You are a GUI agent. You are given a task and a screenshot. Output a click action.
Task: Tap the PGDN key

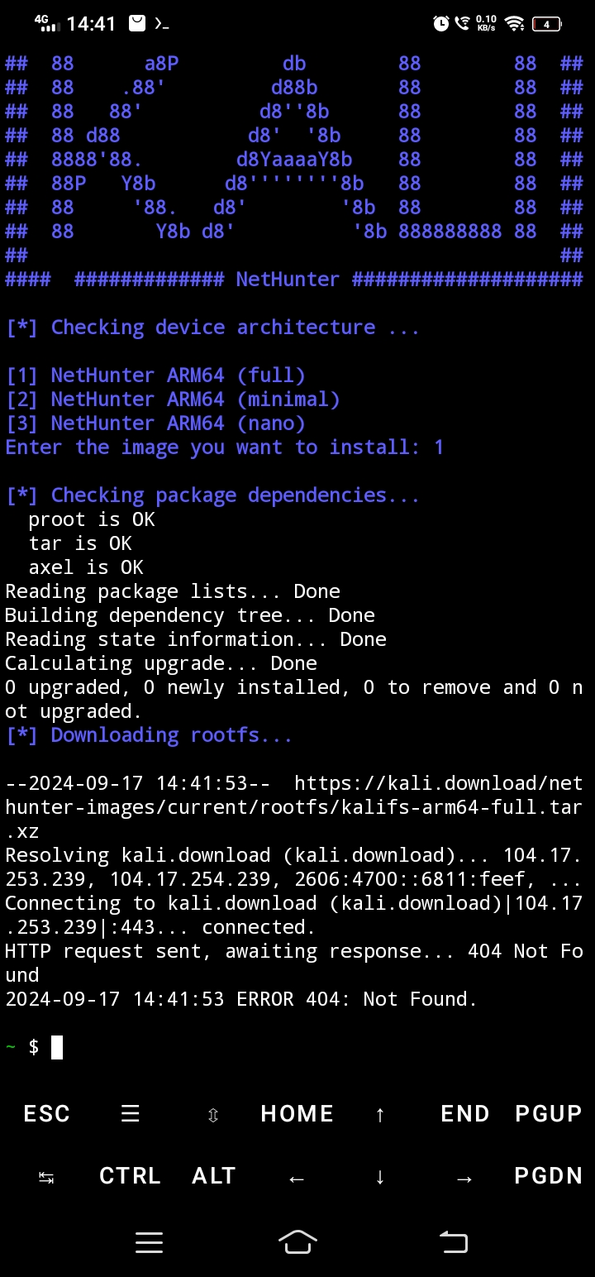548,1176
